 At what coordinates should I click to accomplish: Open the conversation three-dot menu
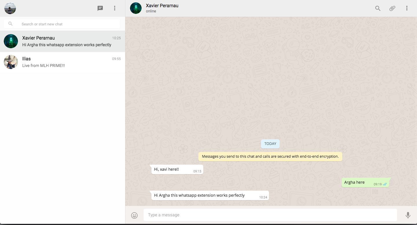pos(407,8)
